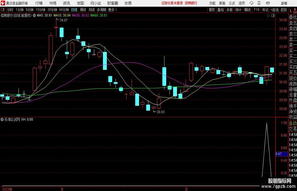This screenshot has width=297, height=191.
Task: Switch to 5分钟 period
Action: pyautogui.click(x=29, y=10)
